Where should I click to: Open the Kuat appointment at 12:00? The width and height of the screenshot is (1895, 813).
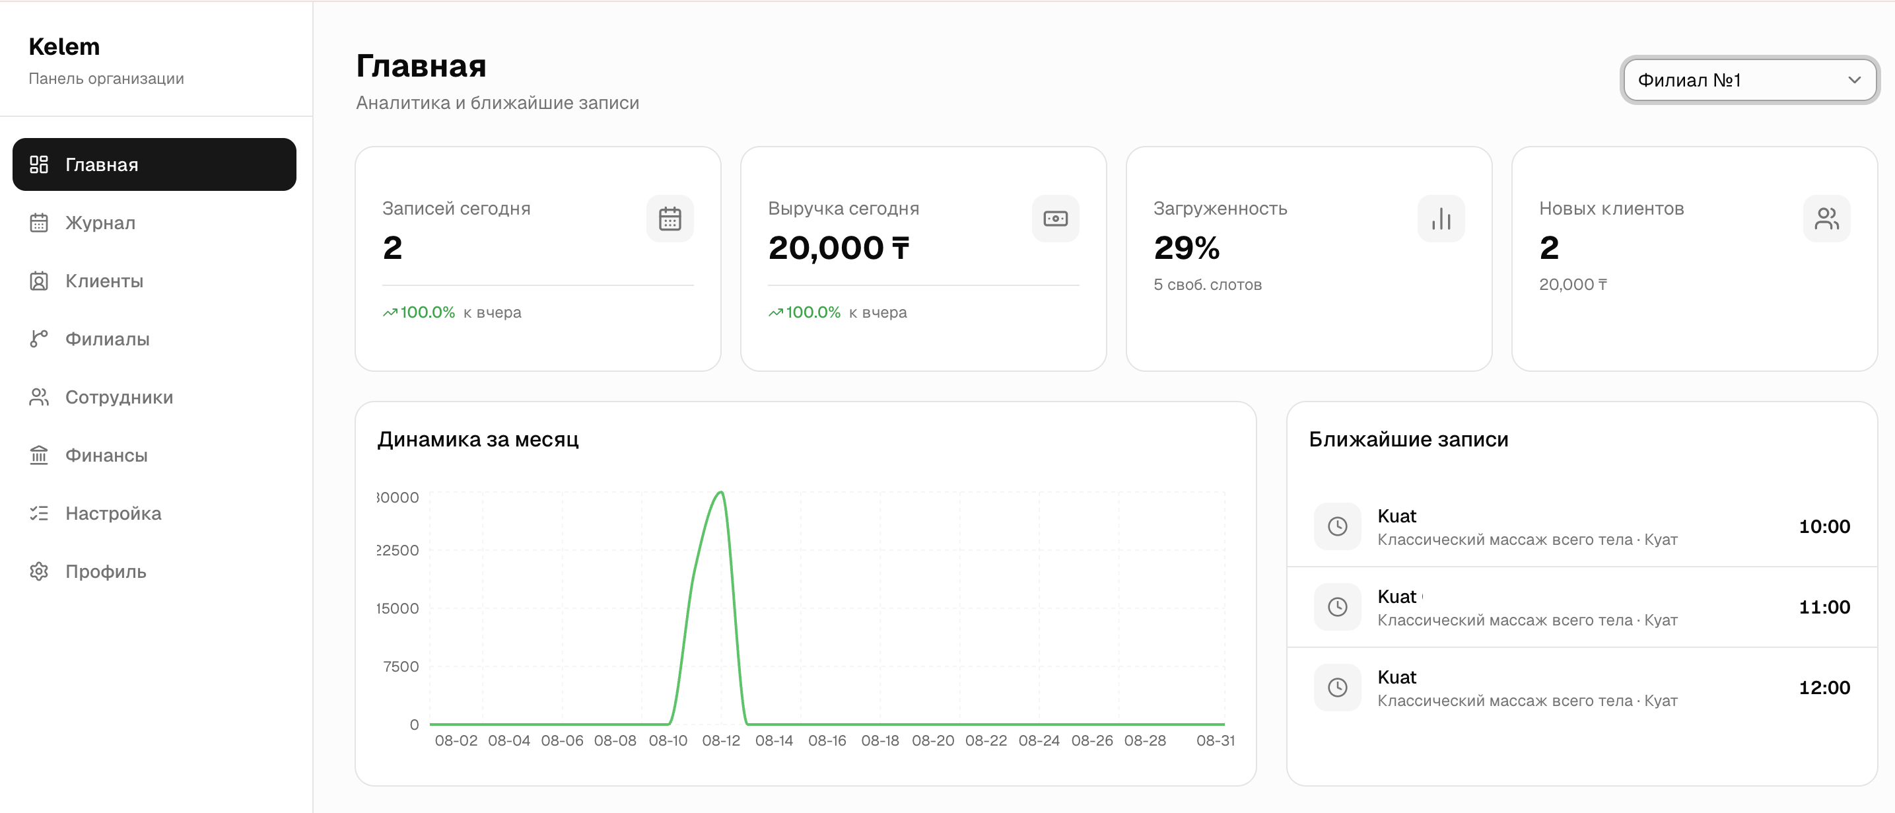click(x=1581, y=688)
